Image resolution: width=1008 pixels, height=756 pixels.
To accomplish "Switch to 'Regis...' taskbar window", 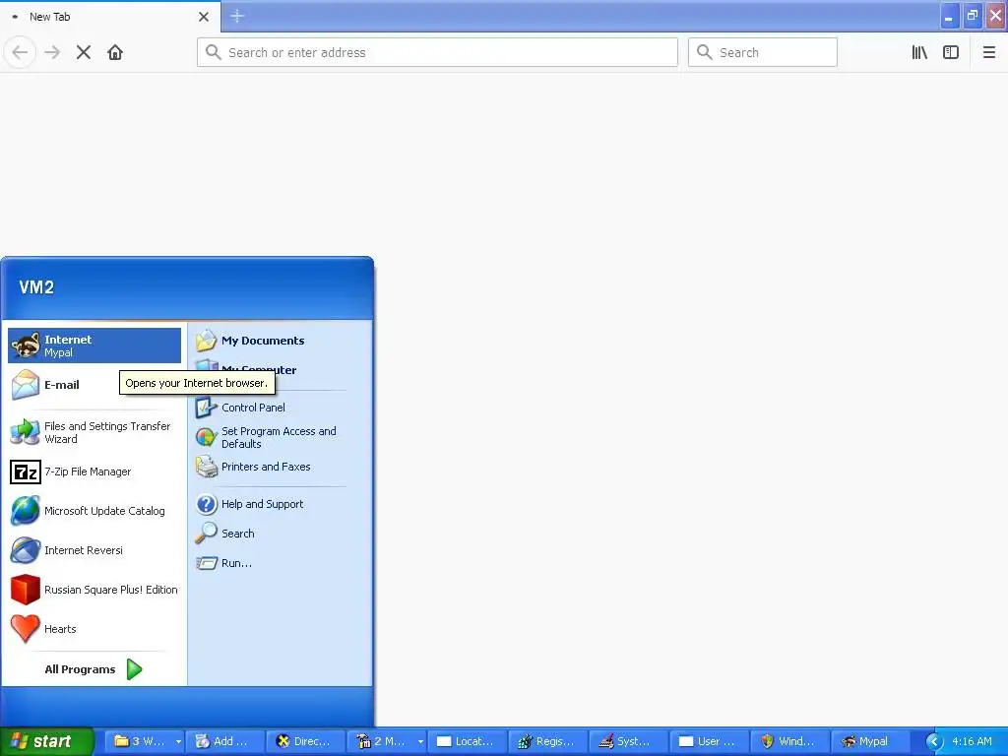I will pyautogui.click(x=547, y=741).
